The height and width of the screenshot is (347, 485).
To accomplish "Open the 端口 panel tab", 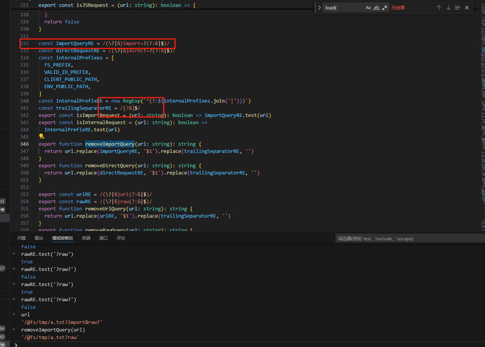I will tap(104, 238).
